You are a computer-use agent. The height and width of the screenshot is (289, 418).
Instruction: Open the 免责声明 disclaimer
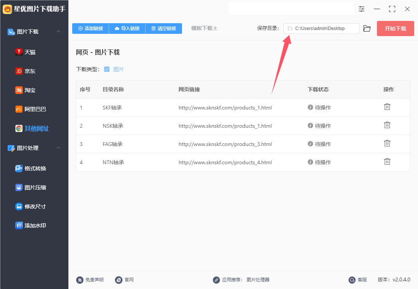[x=90, y=279]
